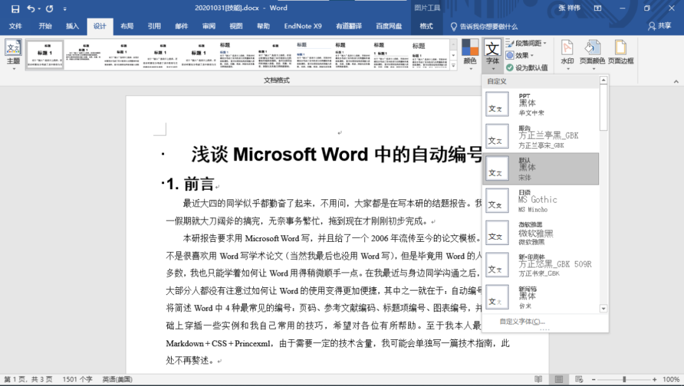
Task: Click font list scrollbar down arrow
Action: [x=604, y=308]
